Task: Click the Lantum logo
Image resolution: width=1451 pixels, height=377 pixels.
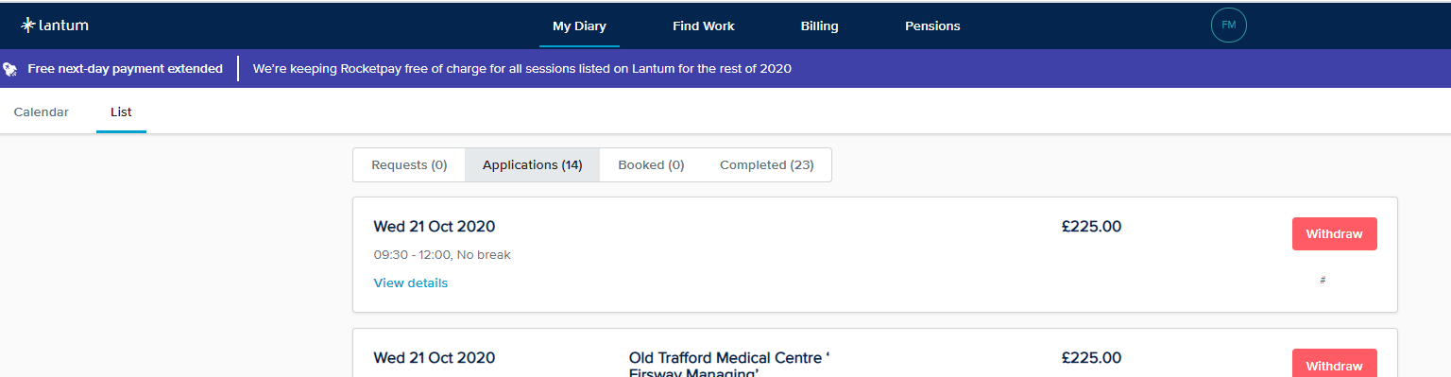Action: click(55, 26)
